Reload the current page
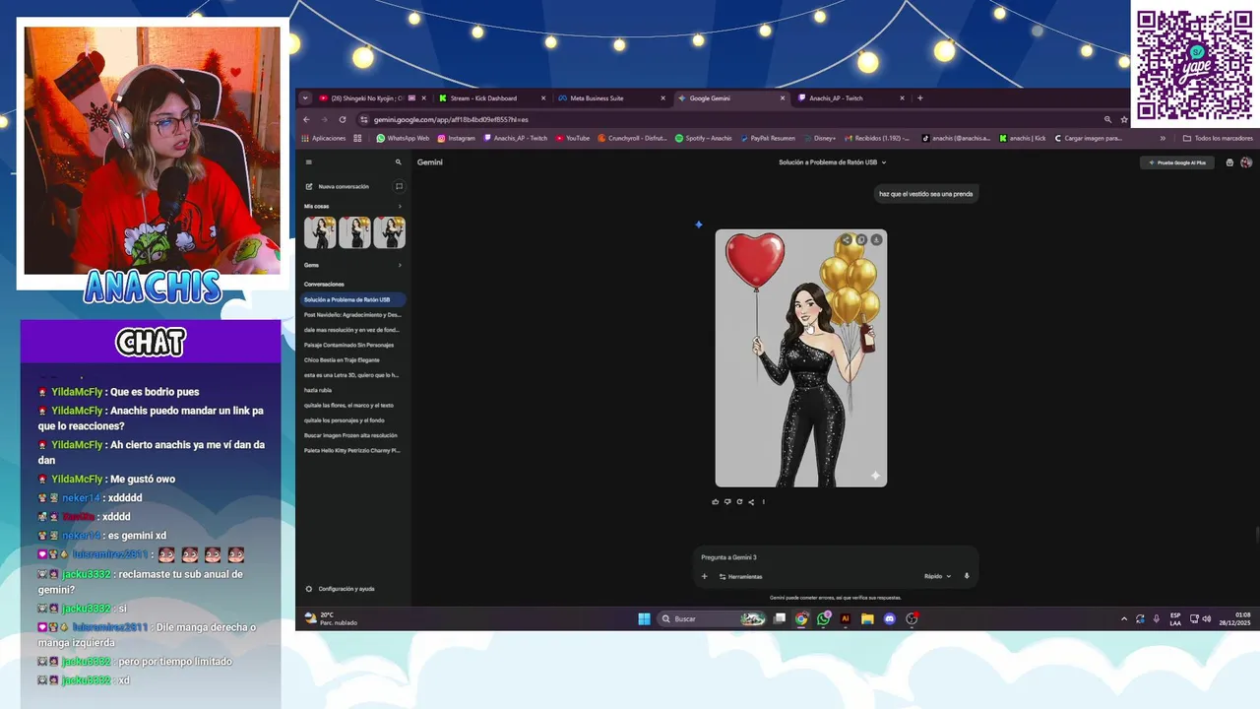The height and width of the screenshot is (709, 1260). point(342,119)
